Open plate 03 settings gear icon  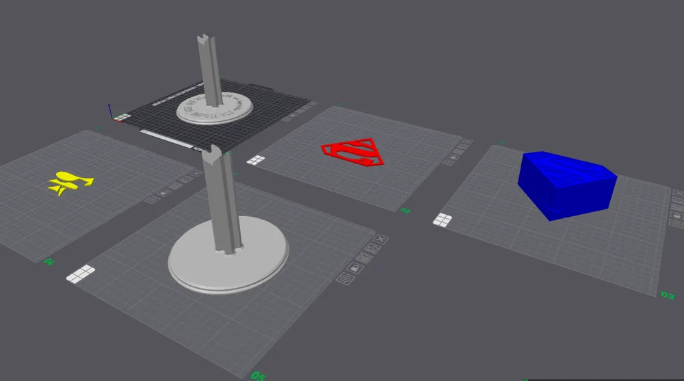point(676,224)
